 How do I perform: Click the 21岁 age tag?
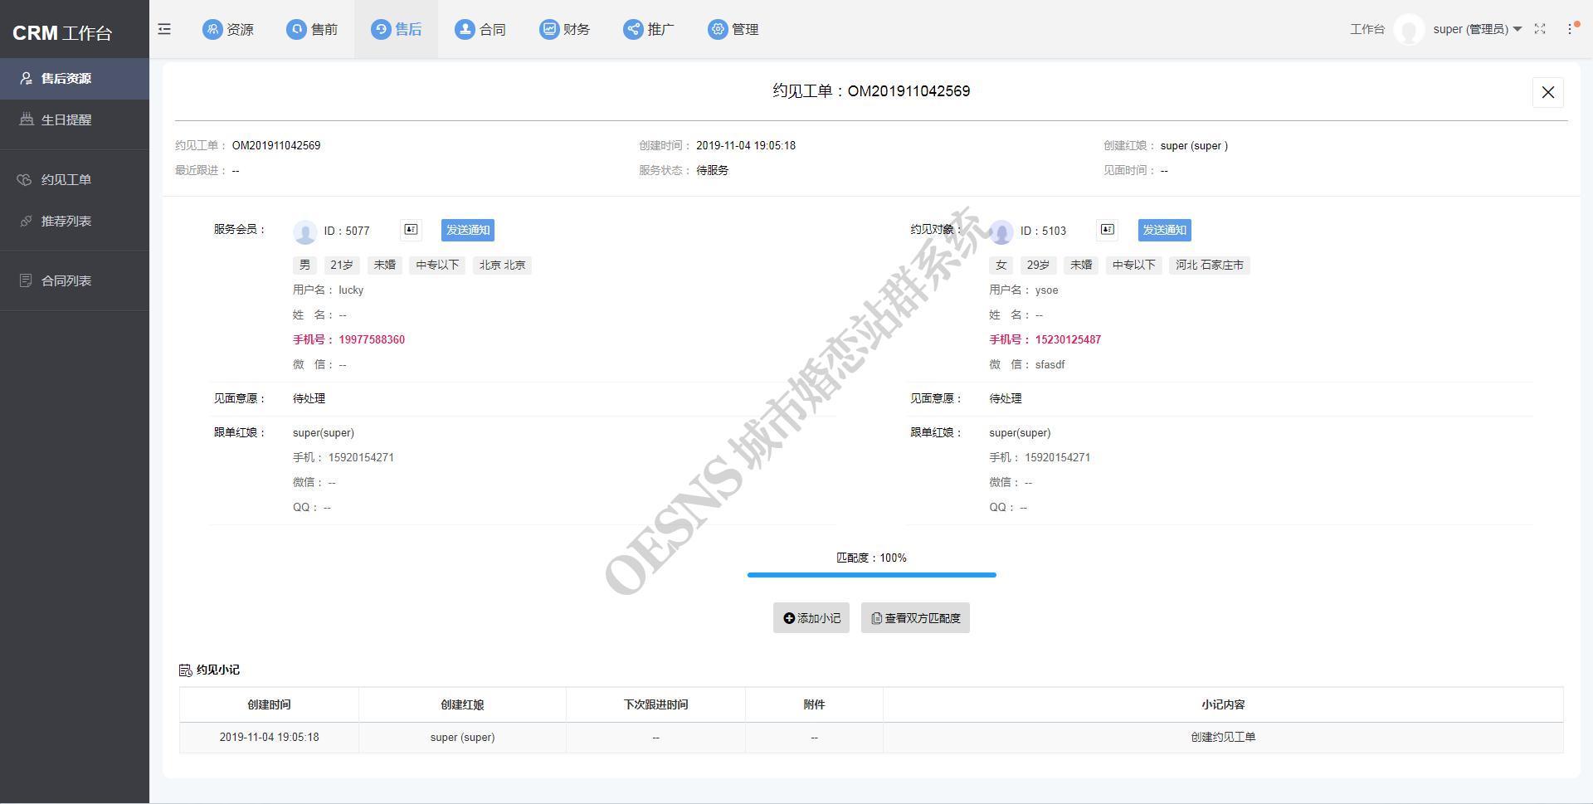[x=342, y=266]
